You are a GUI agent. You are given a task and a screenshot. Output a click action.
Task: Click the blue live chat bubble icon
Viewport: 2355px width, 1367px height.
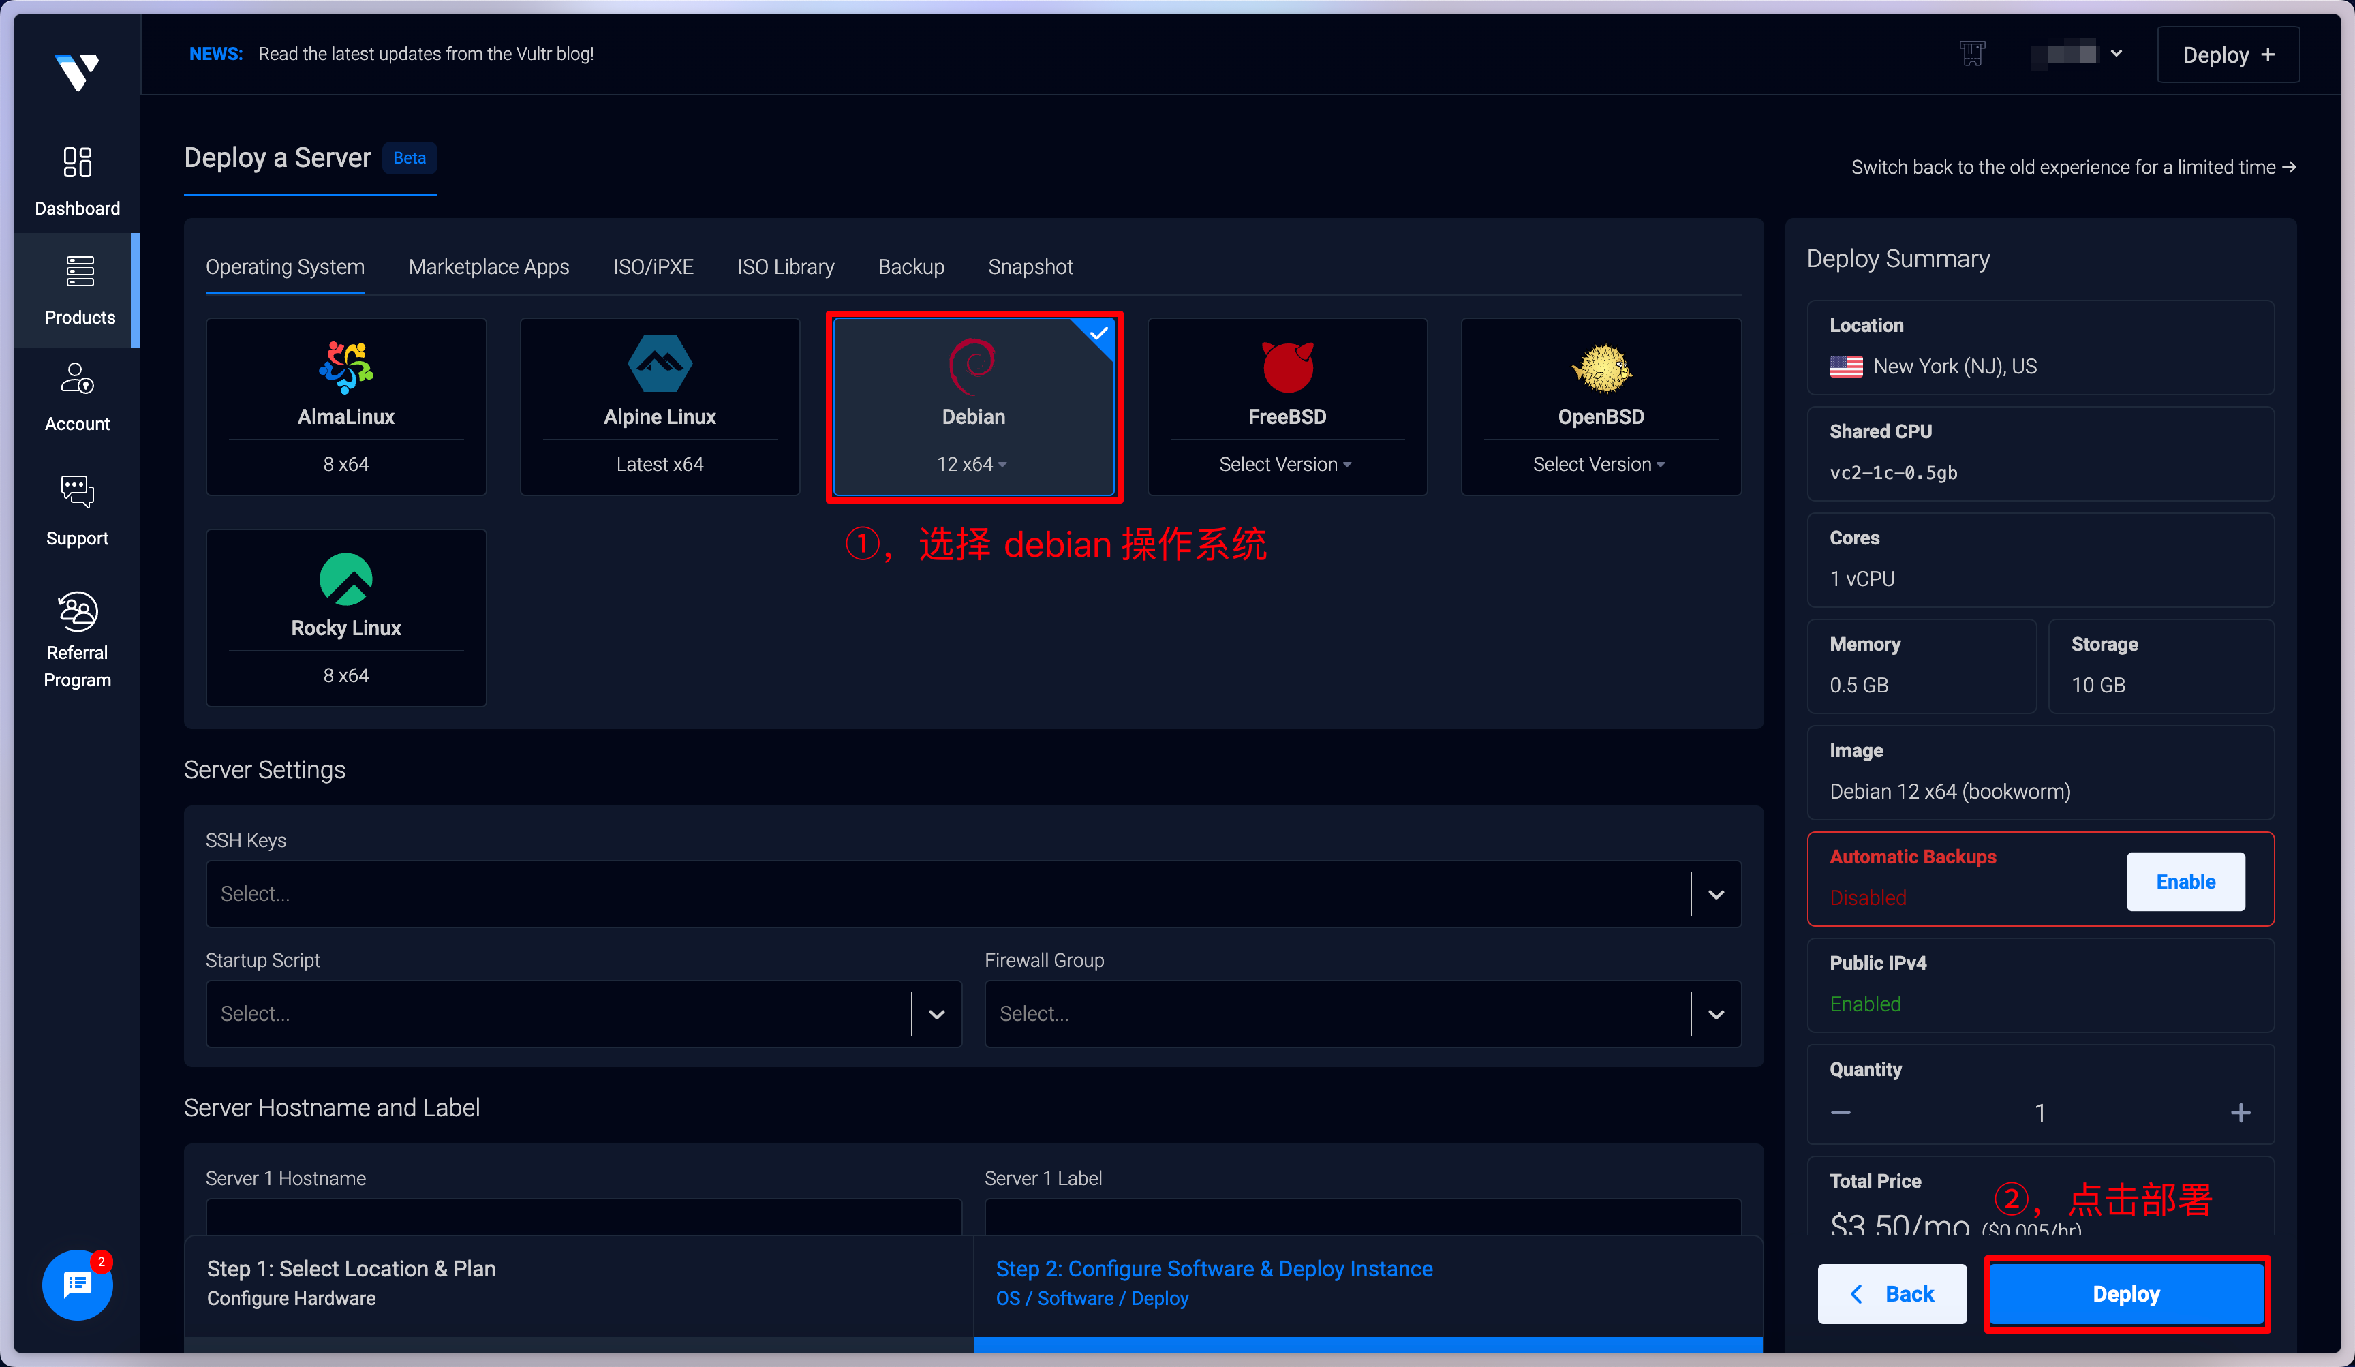click(x=76, y=1285)
